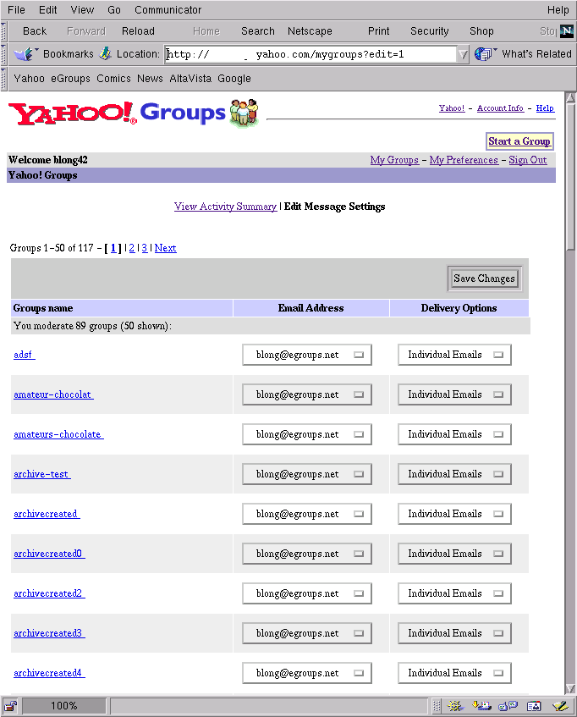The width and height of the screenshot is (577, 717).
Task: Open the Comics personal toolbar bookmark
Action: point(113,79)
